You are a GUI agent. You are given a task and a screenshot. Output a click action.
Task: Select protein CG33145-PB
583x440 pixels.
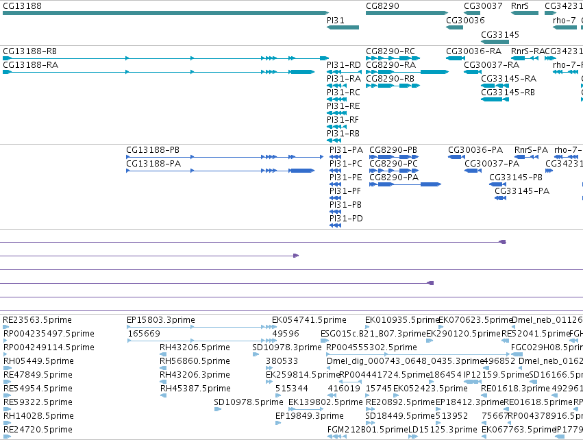pyautogui.click(x=498, y=184)
